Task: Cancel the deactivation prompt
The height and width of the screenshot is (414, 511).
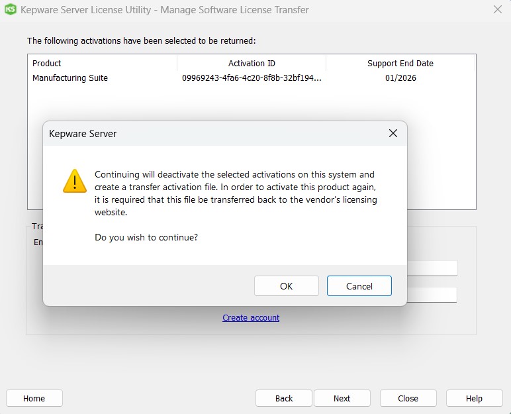Action: coord(359,286)
